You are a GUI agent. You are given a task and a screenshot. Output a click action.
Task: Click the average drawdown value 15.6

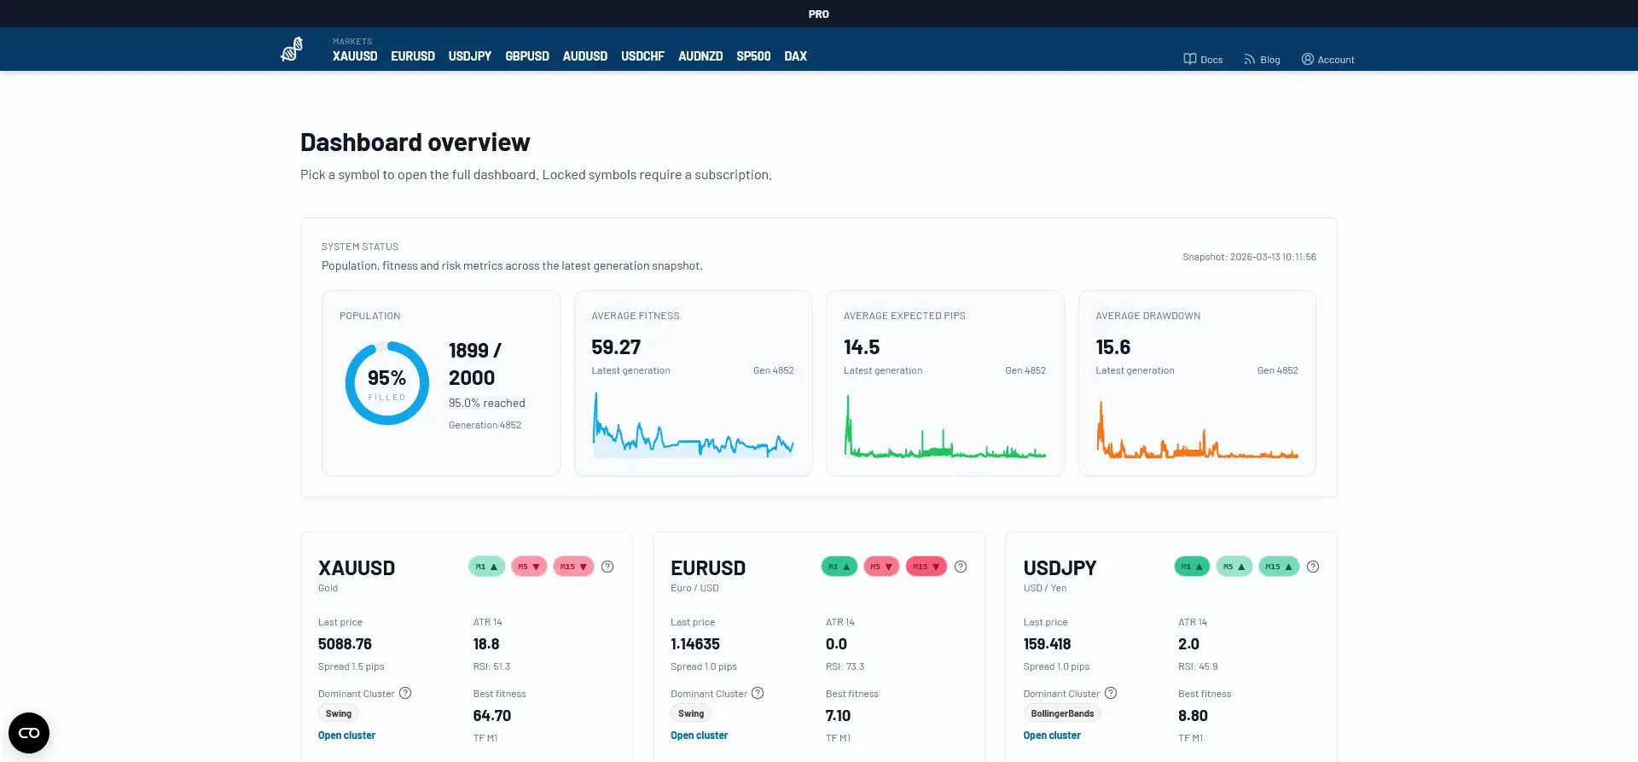pos(1113,347)
